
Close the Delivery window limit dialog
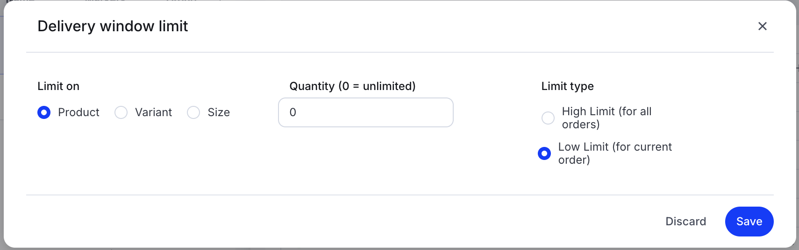(x=762, y=26)
